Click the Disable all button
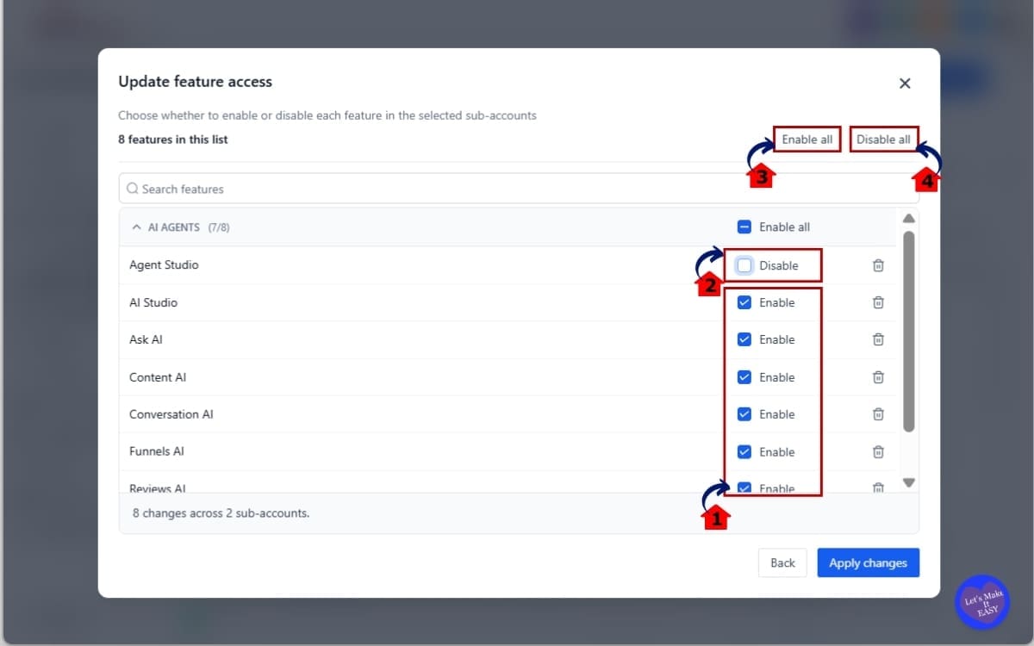The width and height of the screenshot is (1034, 646). (x=883, y=140)
